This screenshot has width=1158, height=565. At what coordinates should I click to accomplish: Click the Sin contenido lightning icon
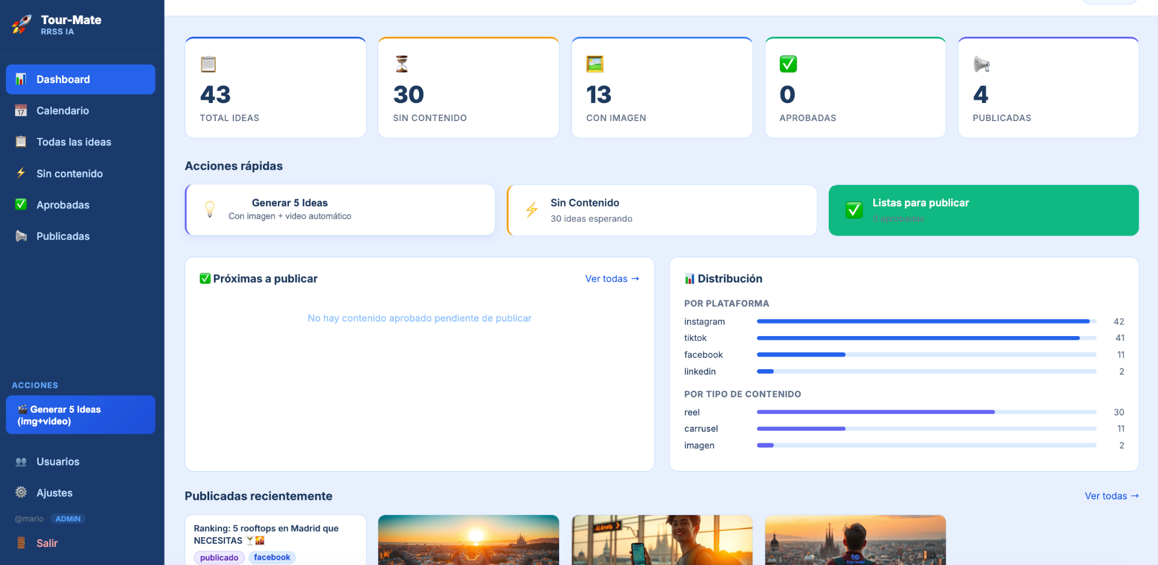point(21,173)
